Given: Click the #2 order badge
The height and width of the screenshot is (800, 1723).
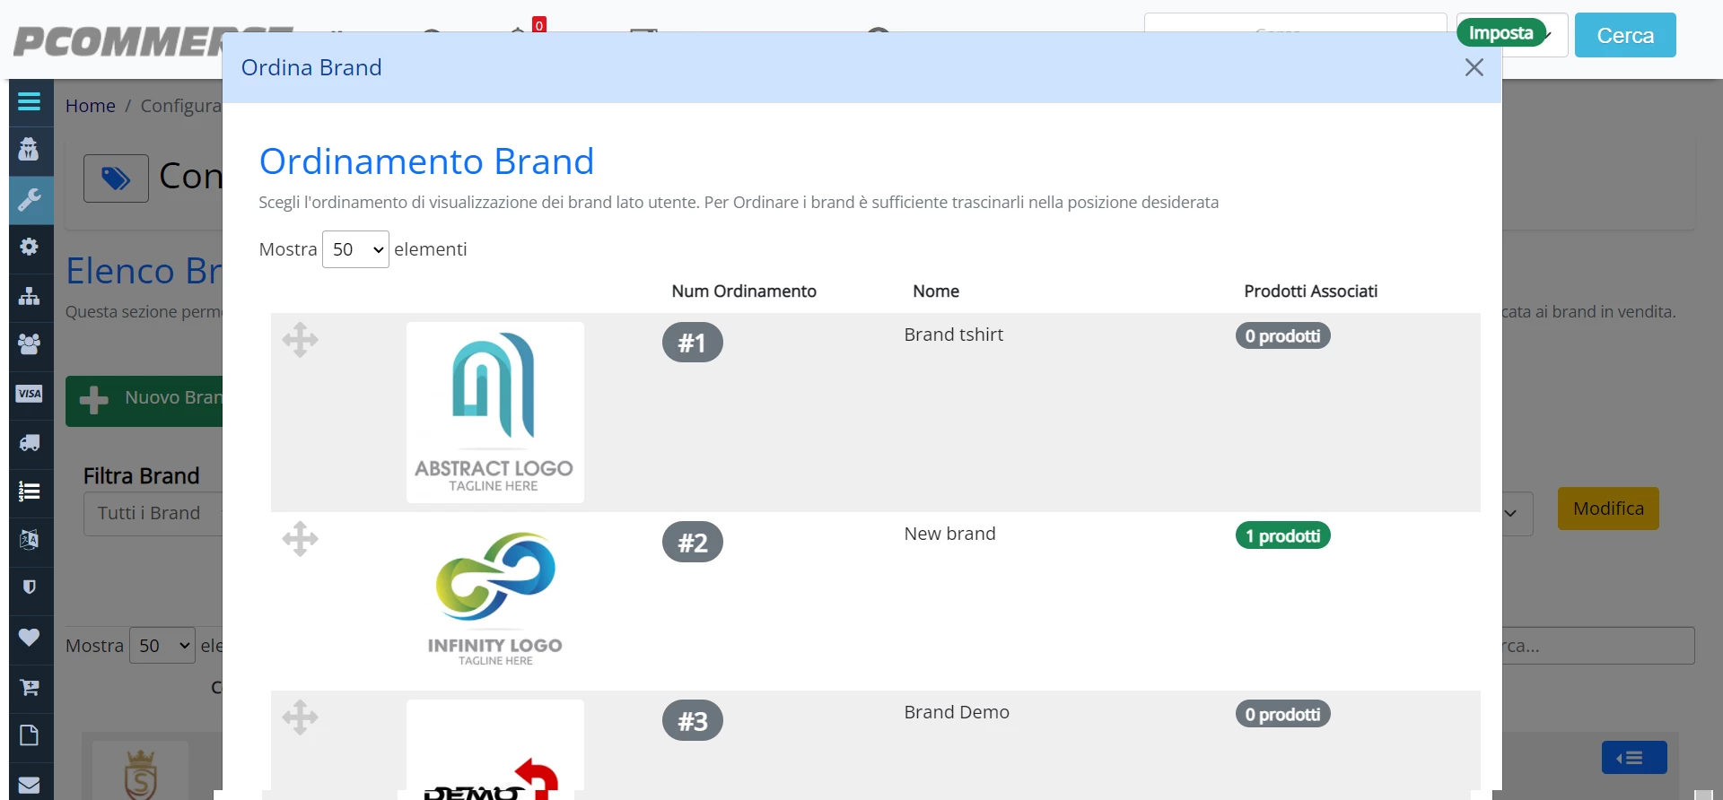Looking at the screenshot, I should pyautogui.click(x=693, y=543).
